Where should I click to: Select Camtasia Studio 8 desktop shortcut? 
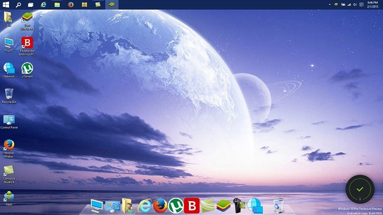tap(9, 174)
